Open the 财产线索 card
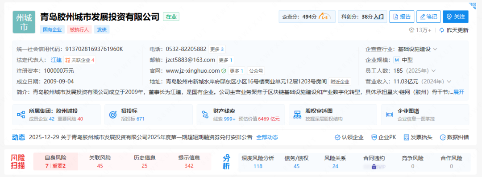 pyautogui.click(x=241, y=115)
